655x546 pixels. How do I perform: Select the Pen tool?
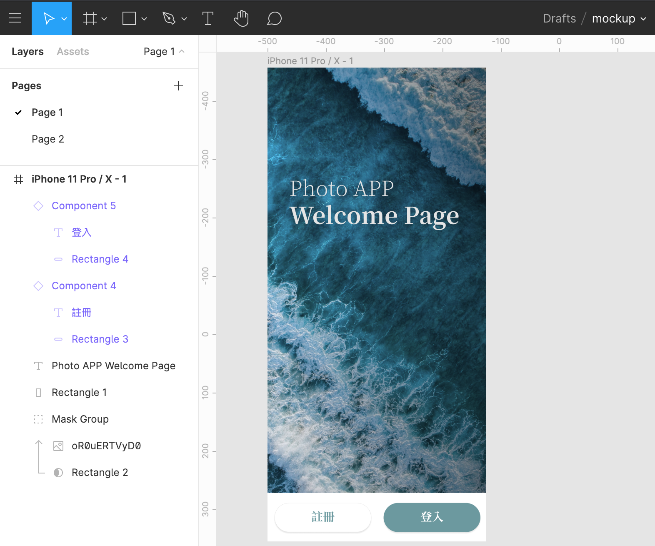[169, 18]
